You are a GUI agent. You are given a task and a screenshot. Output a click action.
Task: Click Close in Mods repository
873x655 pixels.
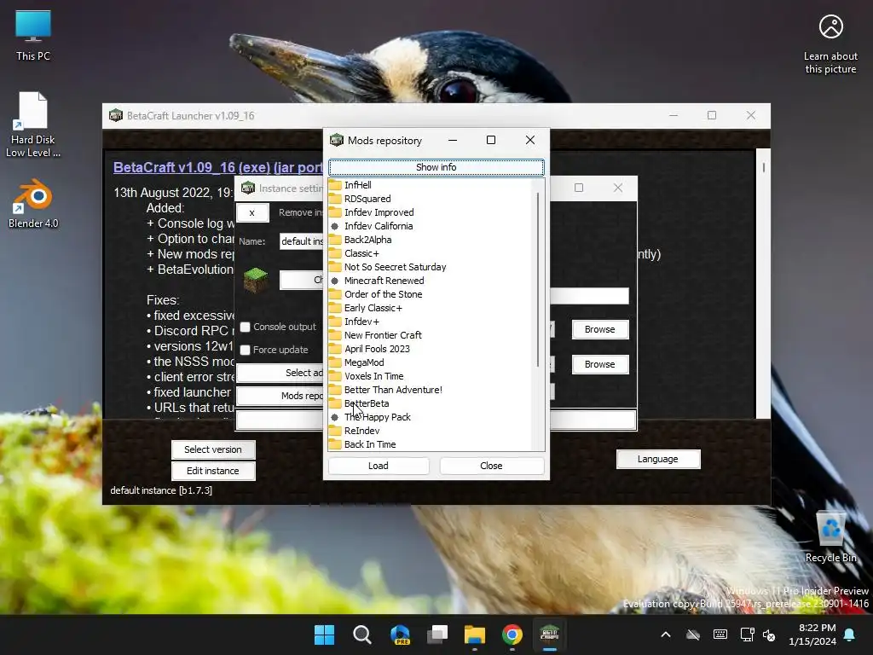[491, 466]
